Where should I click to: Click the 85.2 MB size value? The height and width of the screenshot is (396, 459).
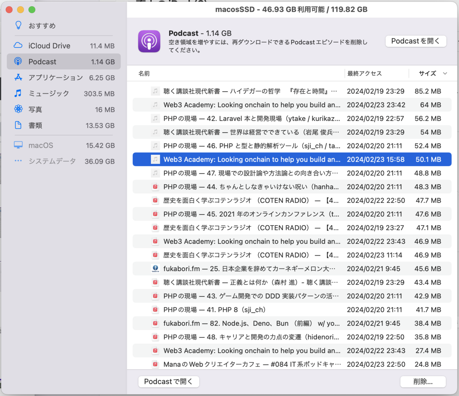(428, 91)
